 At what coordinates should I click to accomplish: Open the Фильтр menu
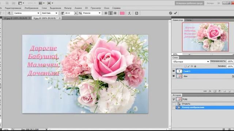[68, 8]
